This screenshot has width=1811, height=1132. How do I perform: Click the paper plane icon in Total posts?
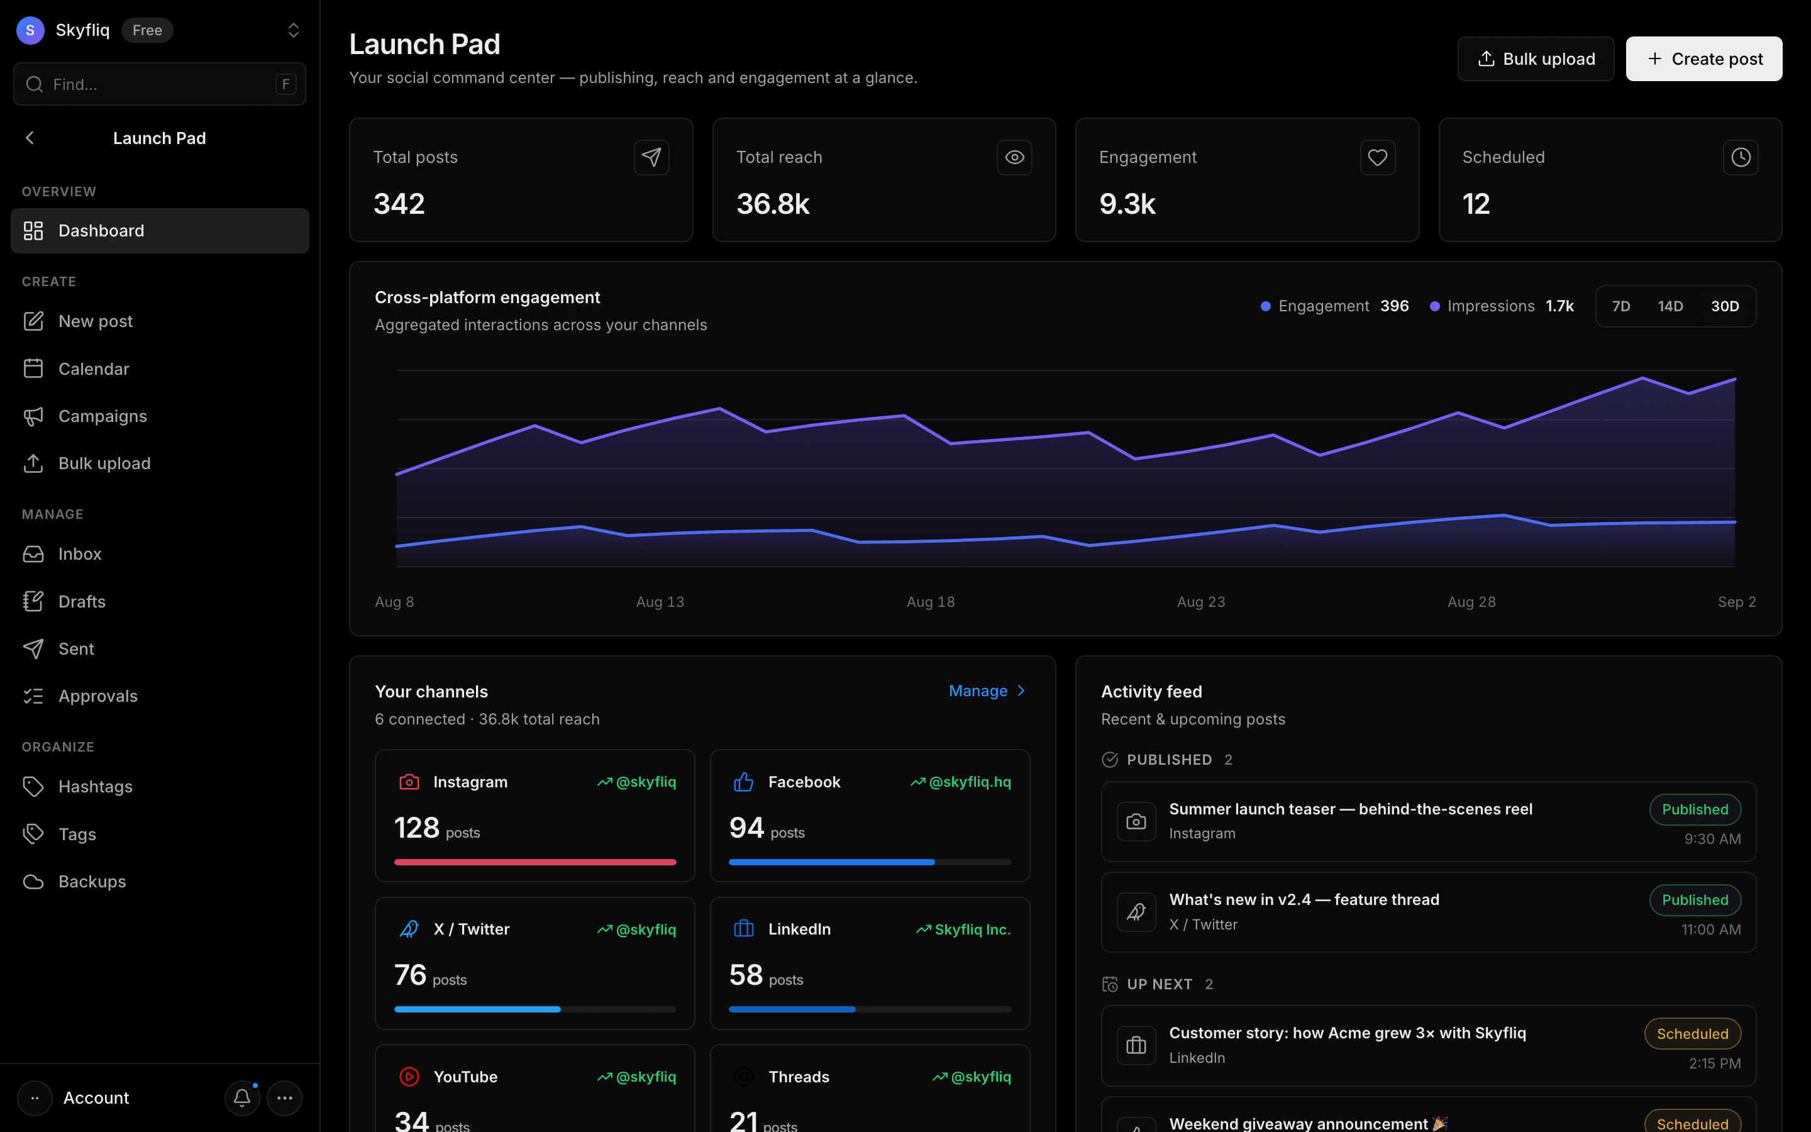pyautogui.click(x=651, y=157)
